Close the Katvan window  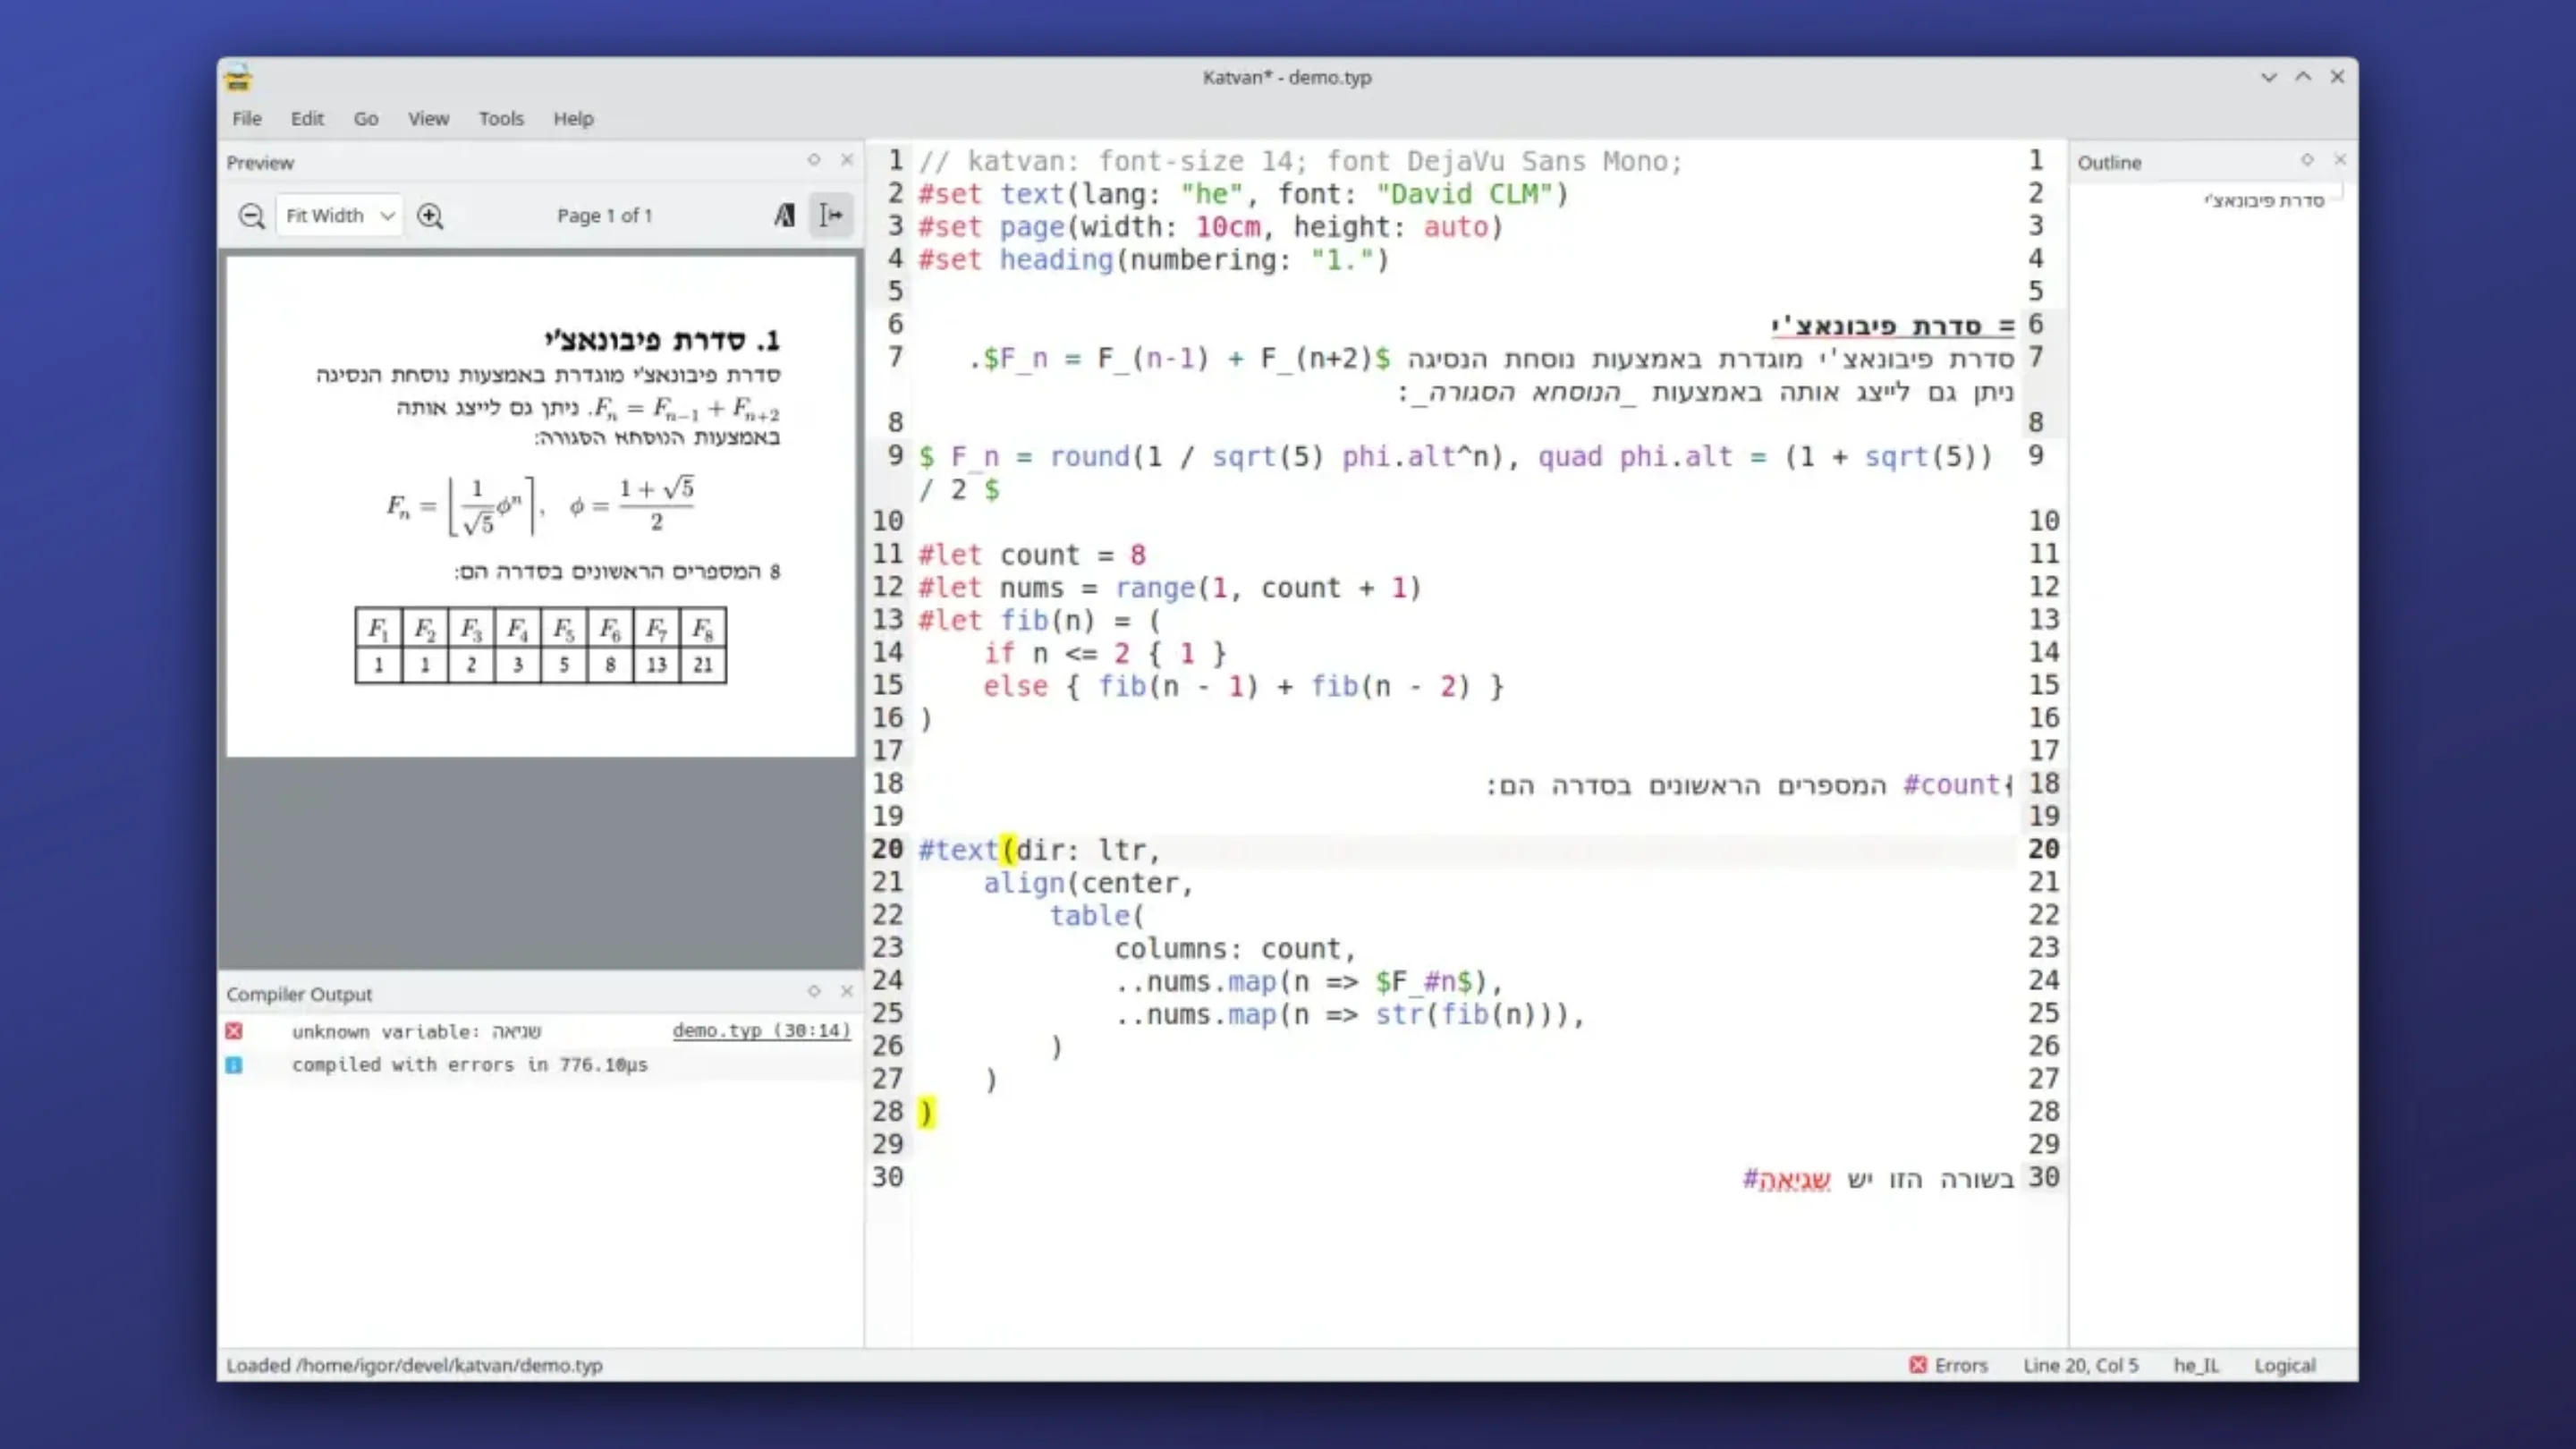(x=2337, y=77)
